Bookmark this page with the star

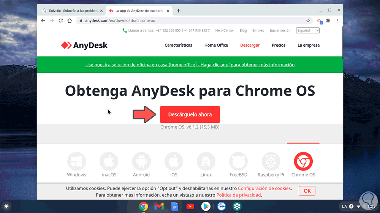(308, 20)
